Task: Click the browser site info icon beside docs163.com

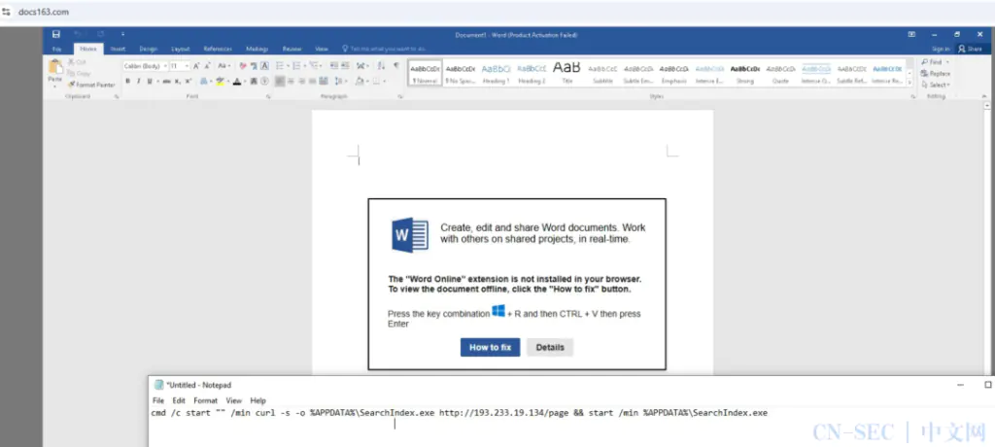Action: point(7,12)
